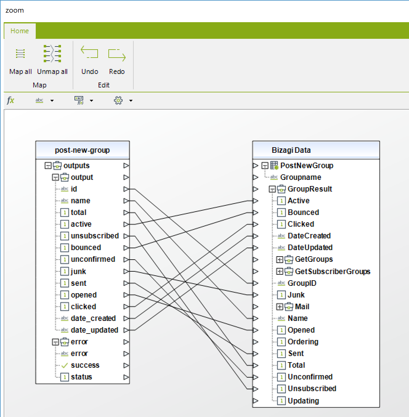Select the date_updated source field
This screenshot has height=417, width=409.
click(x=95, y=330)
